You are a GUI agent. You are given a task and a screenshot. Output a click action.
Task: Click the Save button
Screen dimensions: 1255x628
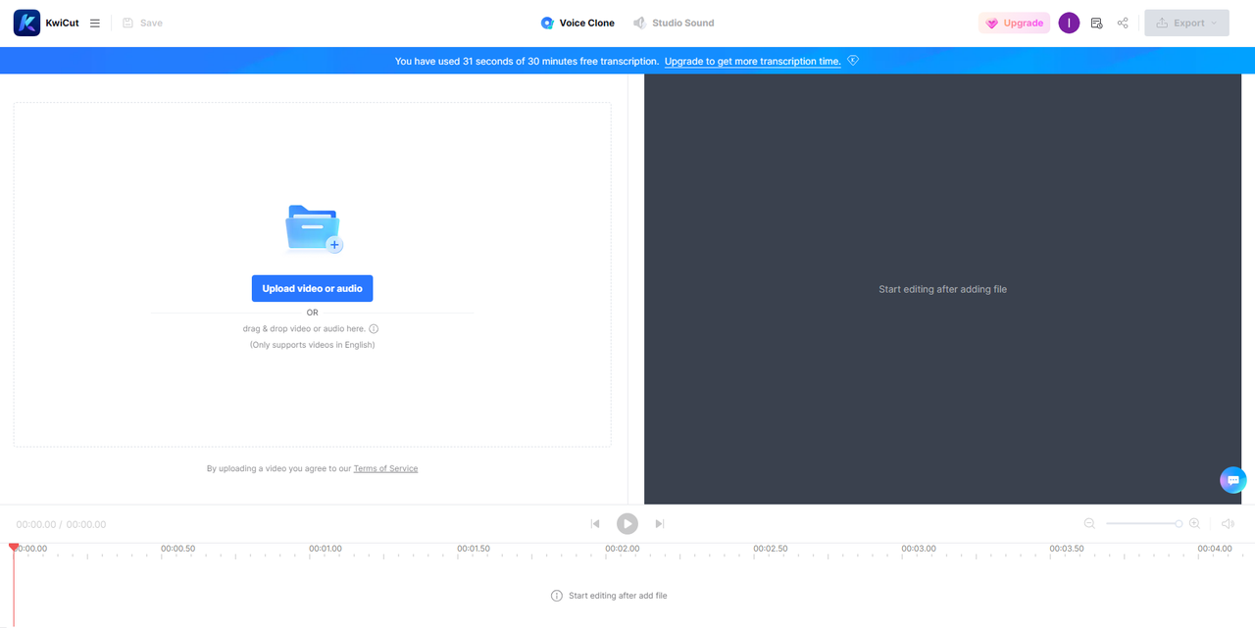pyautogui.click(x=143, y=23)
